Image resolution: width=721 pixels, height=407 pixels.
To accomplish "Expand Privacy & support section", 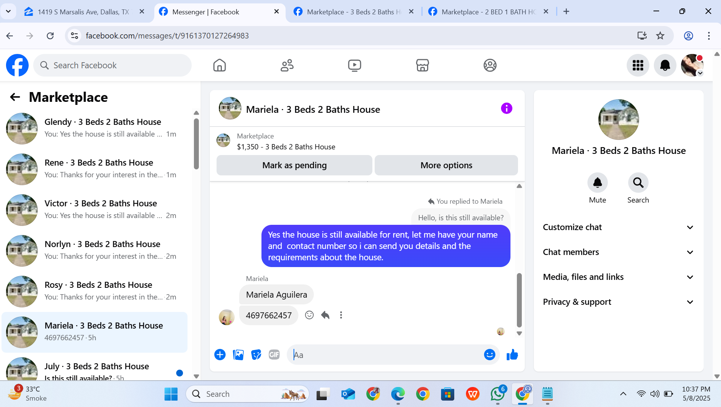I will pos(618,302).
